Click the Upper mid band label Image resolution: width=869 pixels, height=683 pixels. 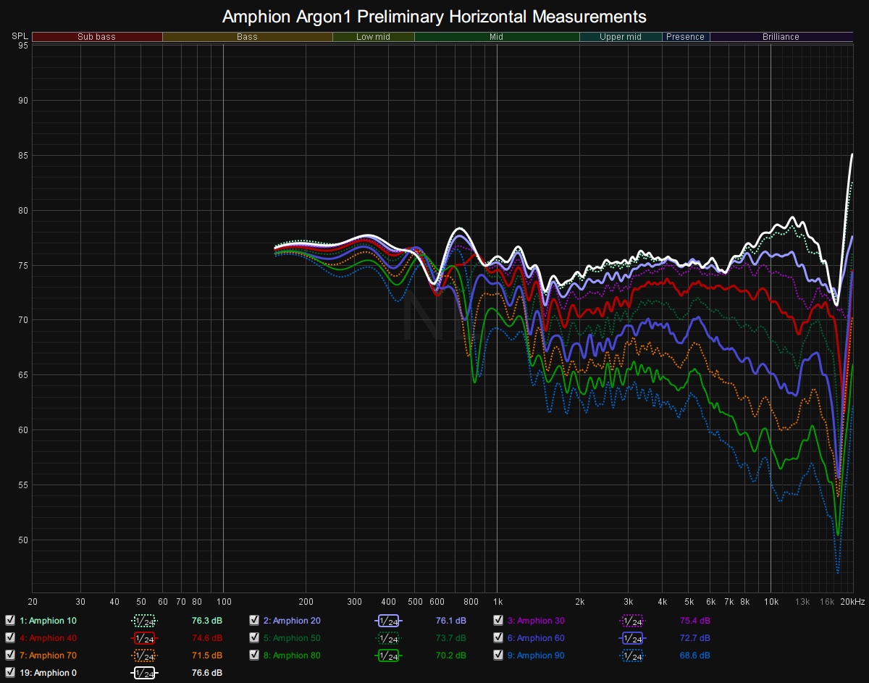pos(621,37)
